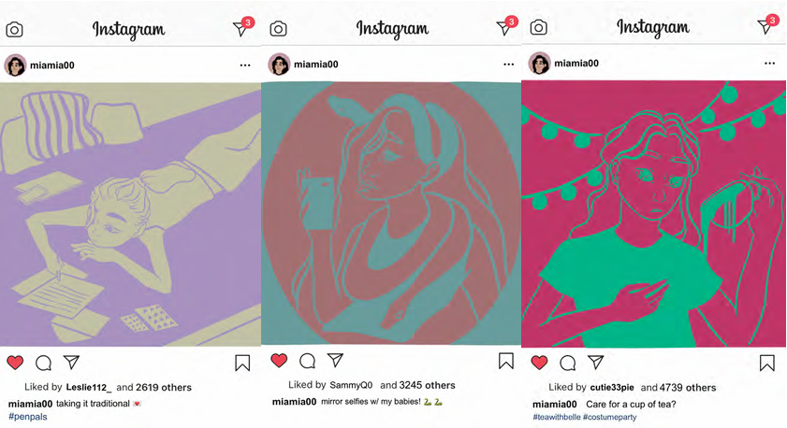The width and height of the screenshot is (787, 428).
Task: Open camera icon above the penpals post
Action: 14,30
